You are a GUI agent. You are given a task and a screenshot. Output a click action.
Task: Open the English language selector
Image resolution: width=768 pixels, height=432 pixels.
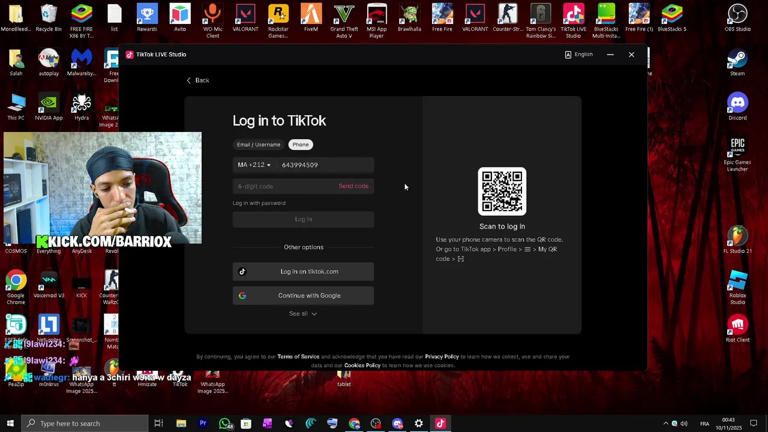[579, 55]
